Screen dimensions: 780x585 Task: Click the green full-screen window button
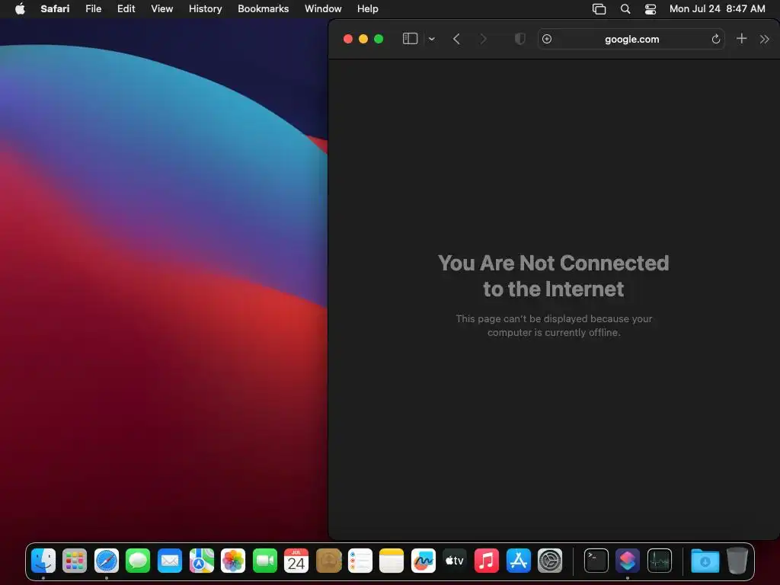[379, 39]
